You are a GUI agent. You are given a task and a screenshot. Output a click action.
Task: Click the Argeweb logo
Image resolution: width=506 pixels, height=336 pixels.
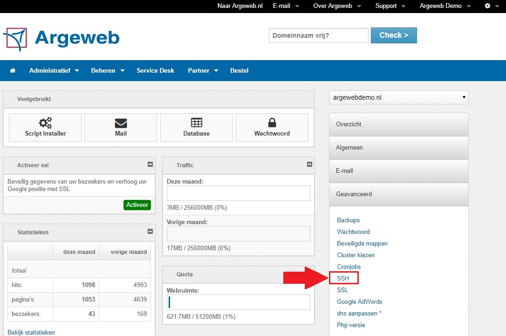[62, 39]
